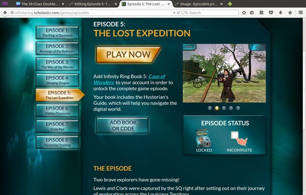This screenshot has width=306, height=195.
Task: Click the PLAY NOW button
Action: [x=129, y=54]
